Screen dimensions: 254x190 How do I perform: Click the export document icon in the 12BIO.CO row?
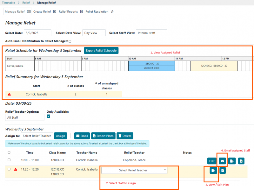pos(241,161)
